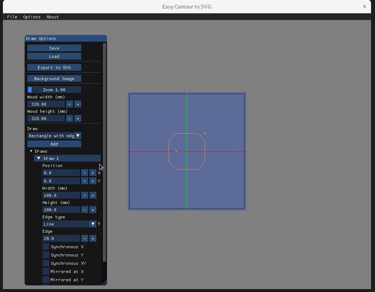
Task: Decrease Width (mm) with minus button
Action: coord(84,195)
